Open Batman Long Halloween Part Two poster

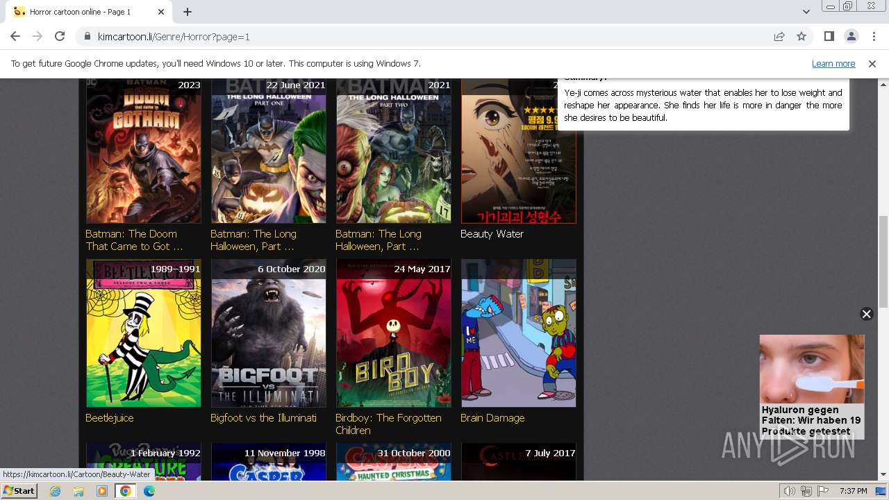pos(394,151)
